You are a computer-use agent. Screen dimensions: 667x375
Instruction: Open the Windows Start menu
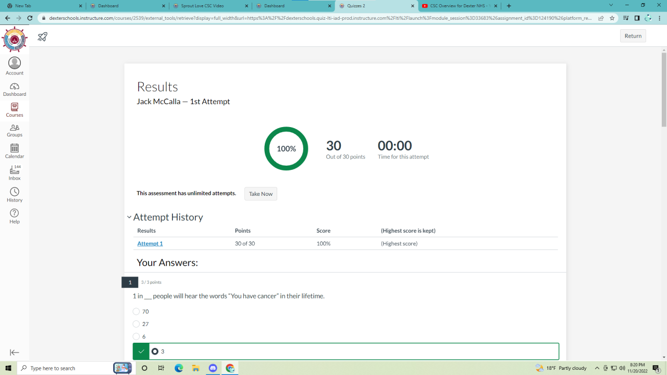[8, 368]
